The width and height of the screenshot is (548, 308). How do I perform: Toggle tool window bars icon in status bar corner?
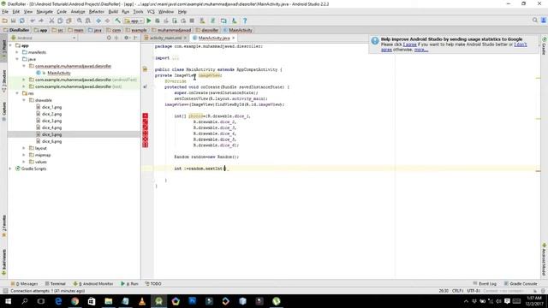[x=5, y=291]
